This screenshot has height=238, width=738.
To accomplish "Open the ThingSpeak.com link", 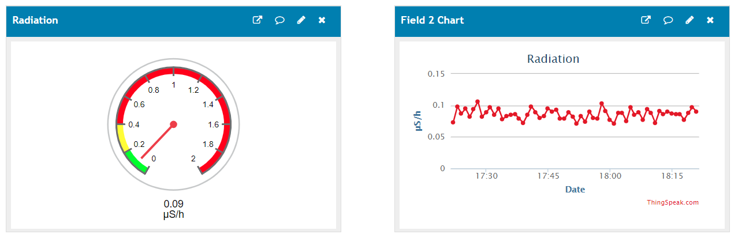I will coord(673,202).
